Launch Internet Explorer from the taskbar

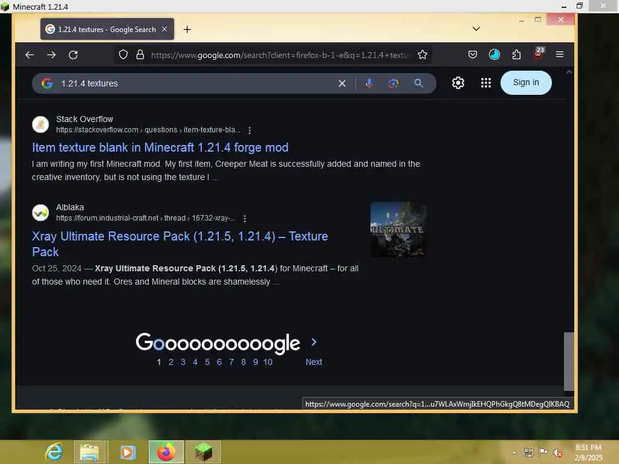point(54,452)
